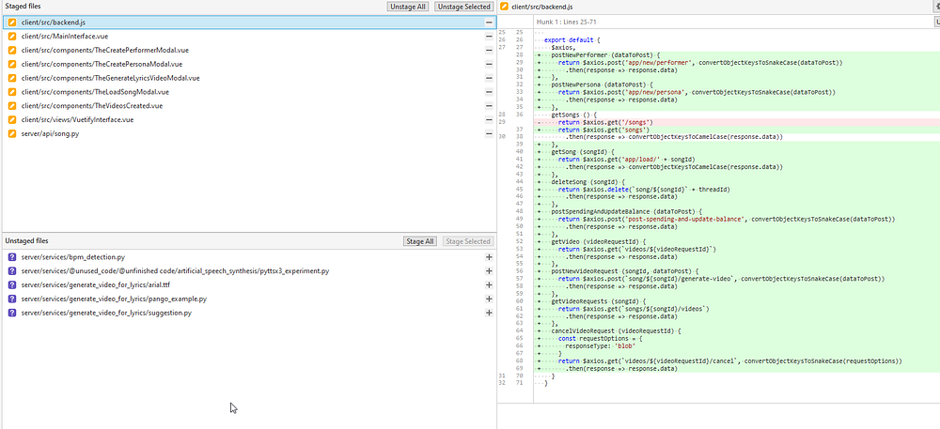Stage suggestion.py using the plus icon
Screen dimensions: 940x429
pos(489,313)
